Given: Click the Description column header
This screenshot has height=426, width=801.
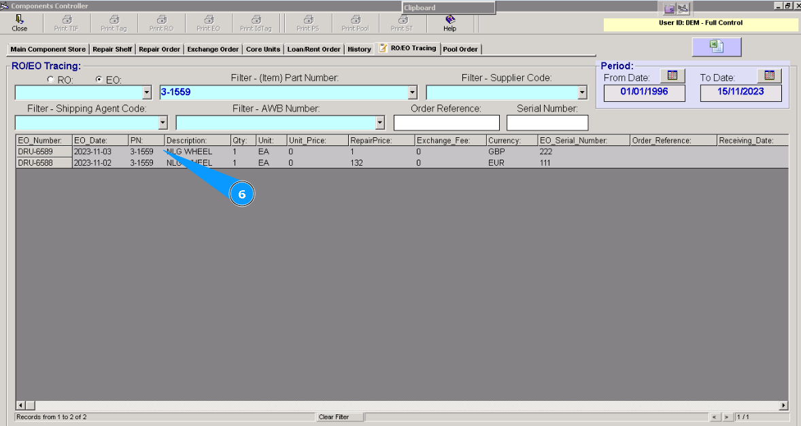Looking at the screenshot, I should [197, 140].
